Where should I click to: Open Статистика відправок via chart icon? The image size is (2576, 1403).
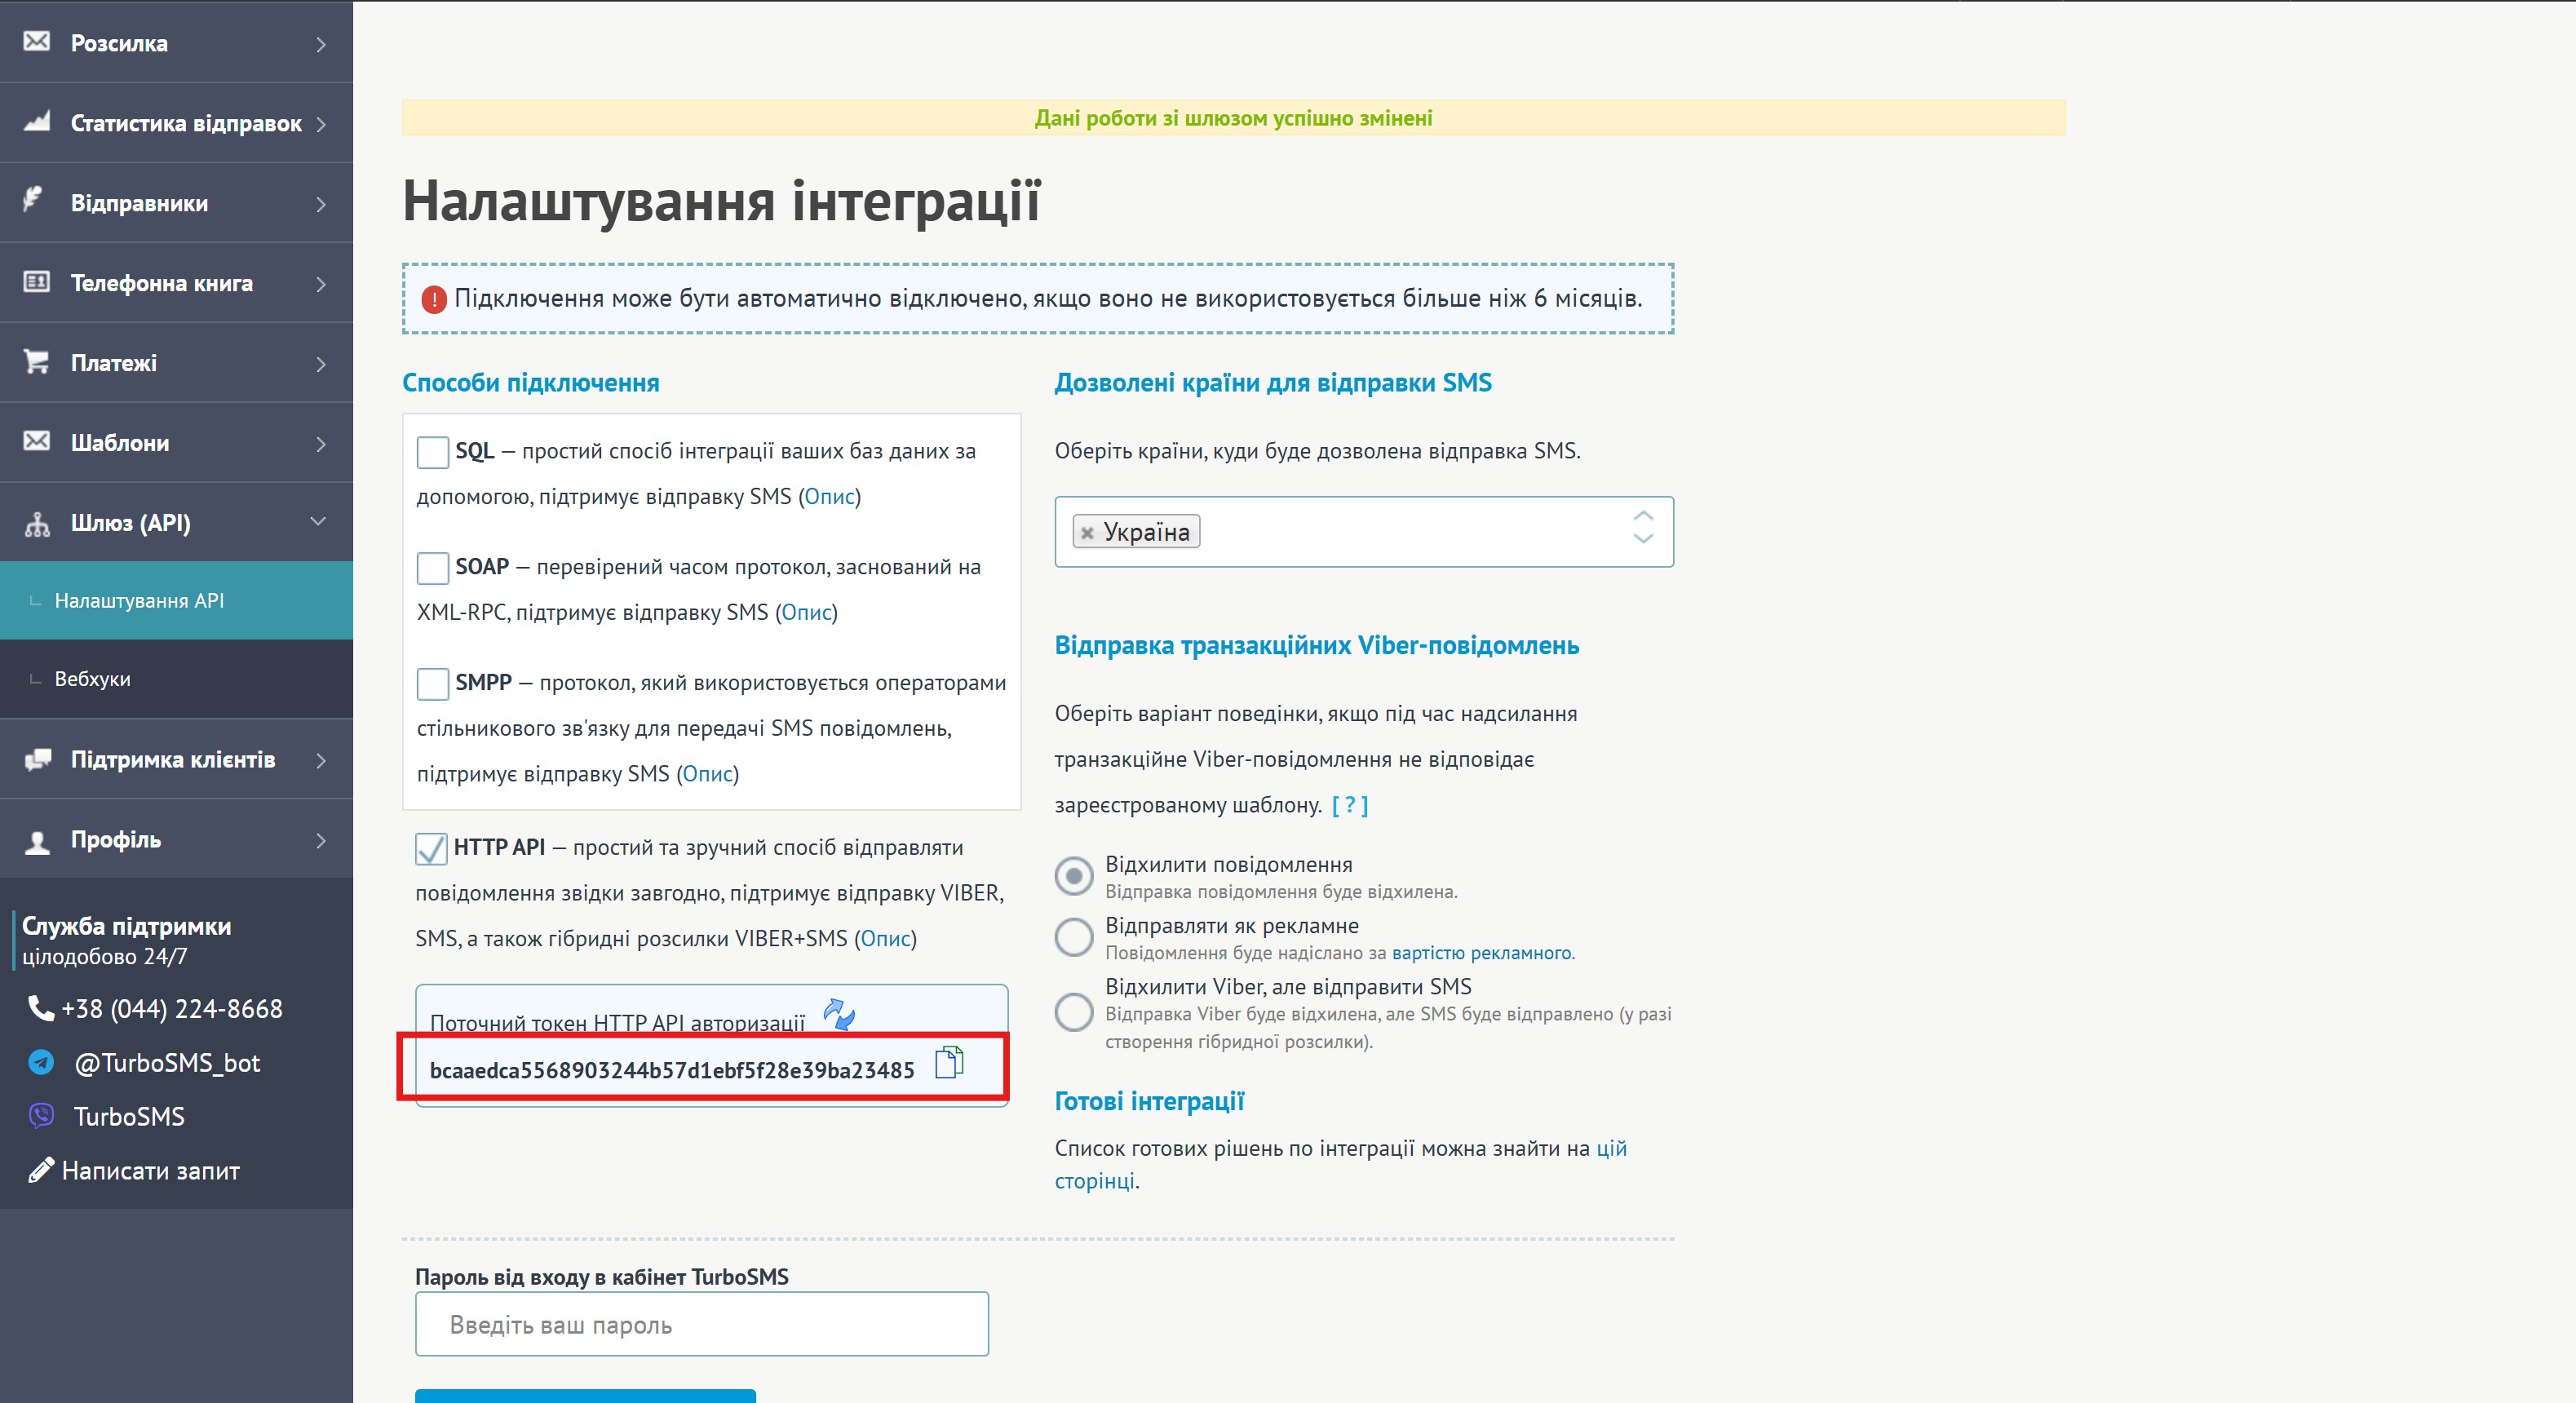click(34, 122)
